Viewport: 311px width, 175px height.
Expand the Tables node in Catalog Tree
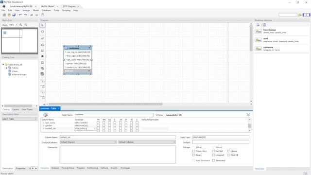click(6, 68)
